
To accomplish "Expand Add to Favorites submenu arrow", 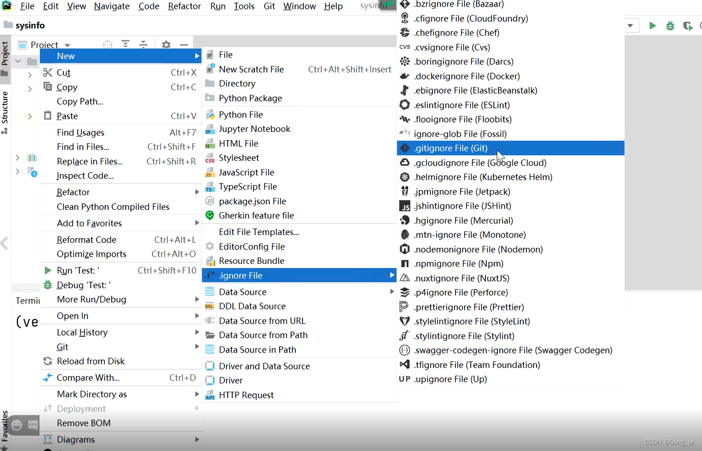I will coord(197,223).
